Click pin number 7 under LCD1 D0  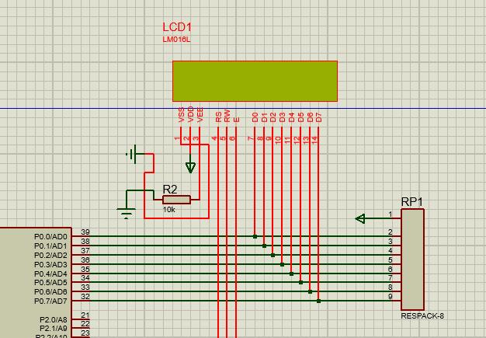click(251, 138)
